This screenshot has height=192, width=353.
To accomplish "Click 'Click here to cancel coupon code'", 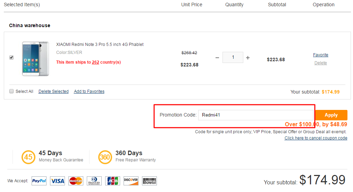I will coord(316,138).
